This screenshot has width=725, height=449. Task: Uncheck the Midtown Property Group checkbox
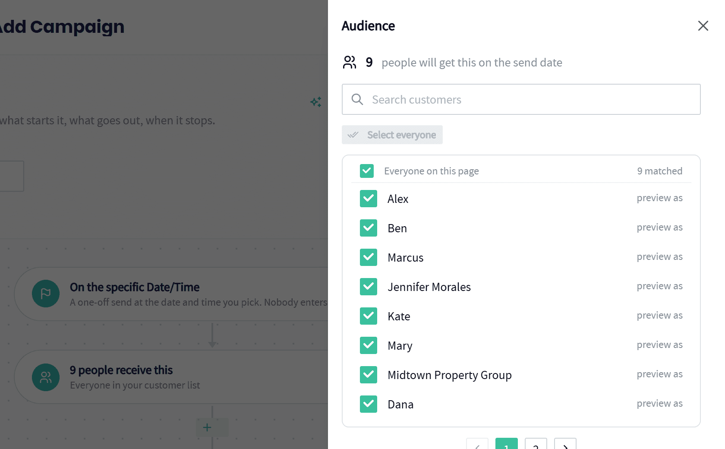pyautogui.click(x=369, y=375)
